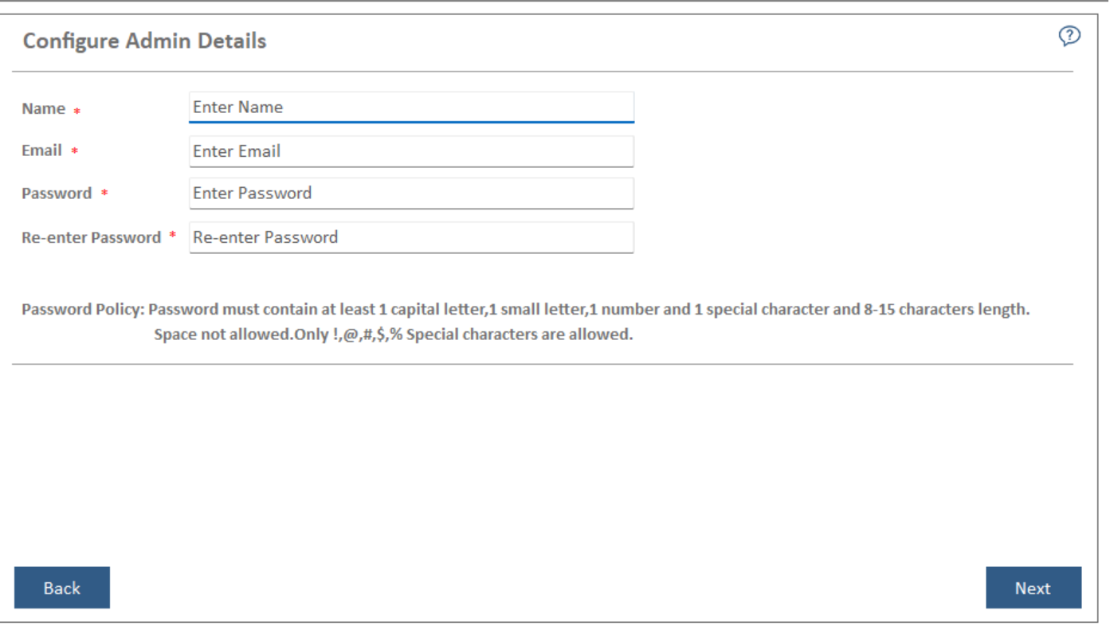Click inside the Name input field
Image resolution: width=1110 pixels, height=630 pixels.
pyautogui.click(x=410, y=107)
